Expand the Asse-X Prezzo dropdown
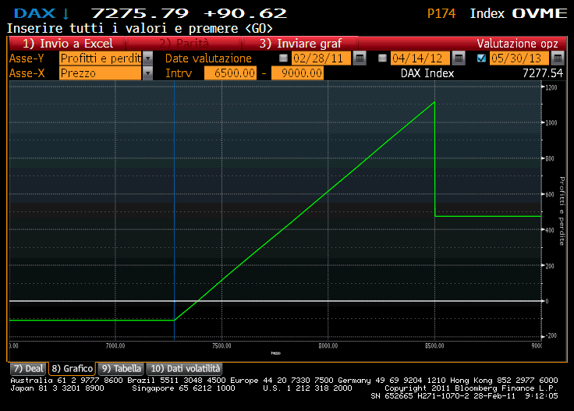The width and height of the screenshot is (574, 411). (x=147, y=73)
